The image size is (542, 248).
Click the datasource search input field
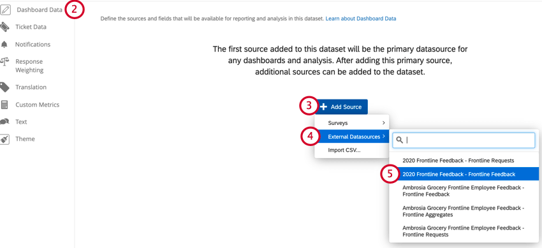tap(464, 140)
